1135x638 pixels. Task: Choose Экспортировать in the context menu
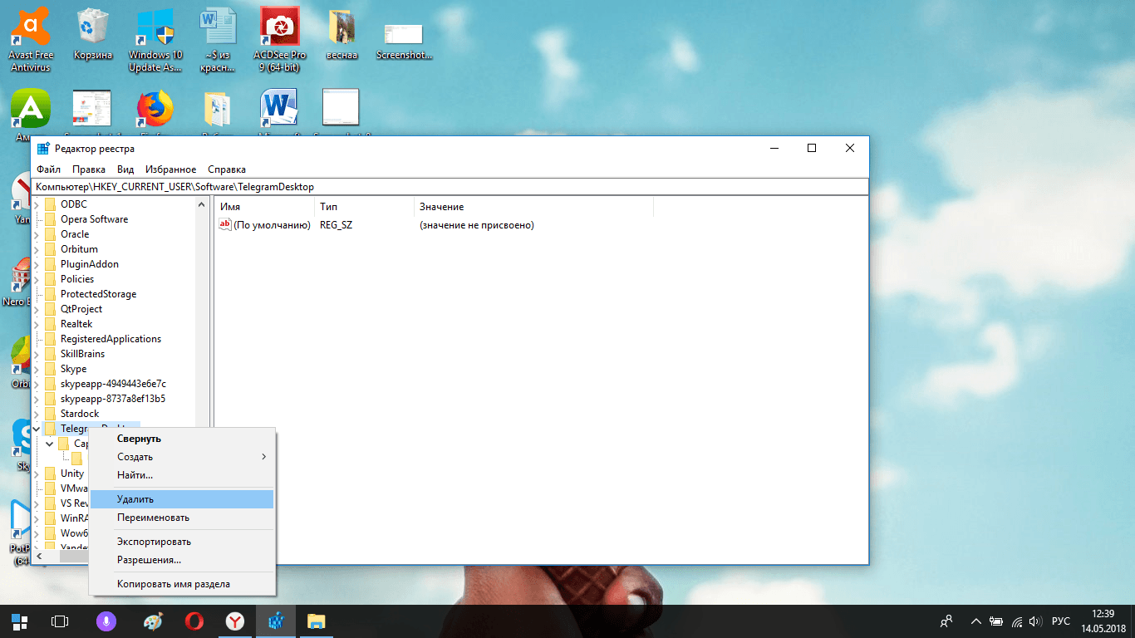tap(182, 542)
